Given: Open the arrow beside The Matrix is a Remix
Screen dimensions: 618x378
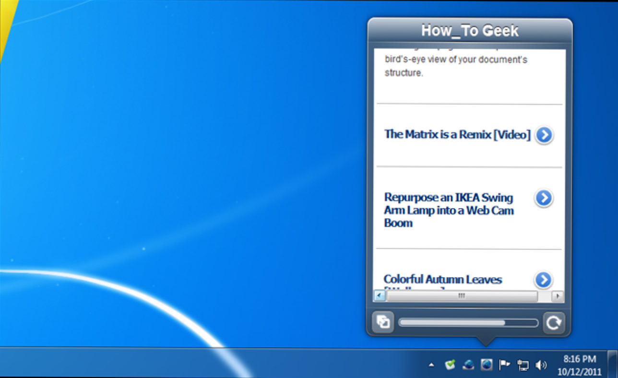Looking at the screenshot, I should pos(544,135).
